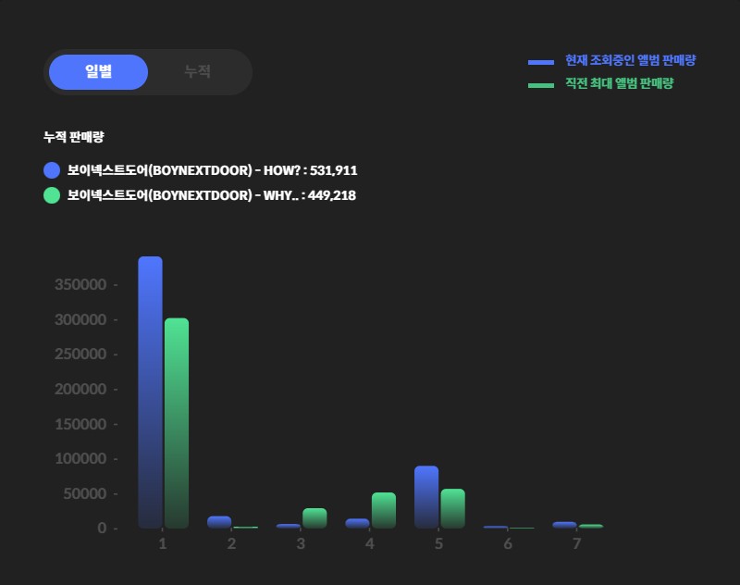Select the BOYNEXTDOOR - HOW? : 531,911 text
The image size is (740, 585).
point(213,170)
